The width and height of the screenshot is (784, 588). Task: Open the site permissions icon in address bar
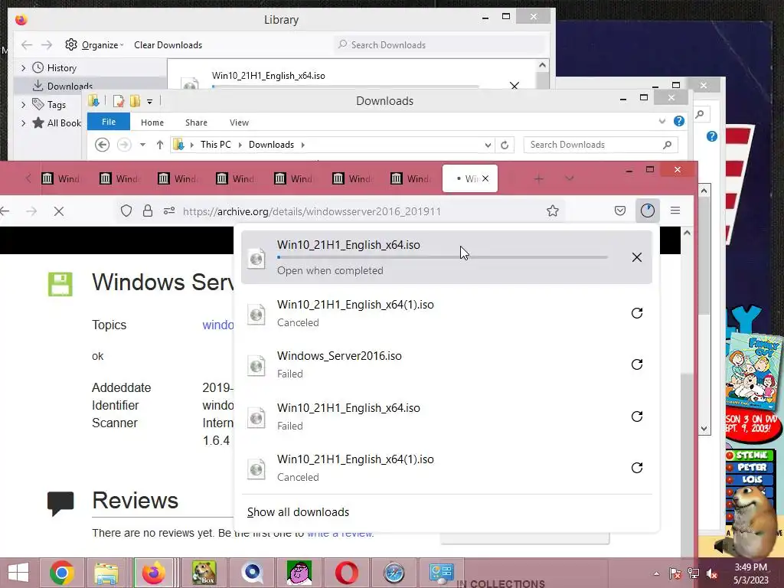(x=169, y=211)
